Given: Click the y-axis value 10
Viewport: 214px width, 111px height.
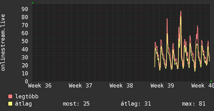Looking at the screenshot, I should pyautogui.click(x=25, y=73).
